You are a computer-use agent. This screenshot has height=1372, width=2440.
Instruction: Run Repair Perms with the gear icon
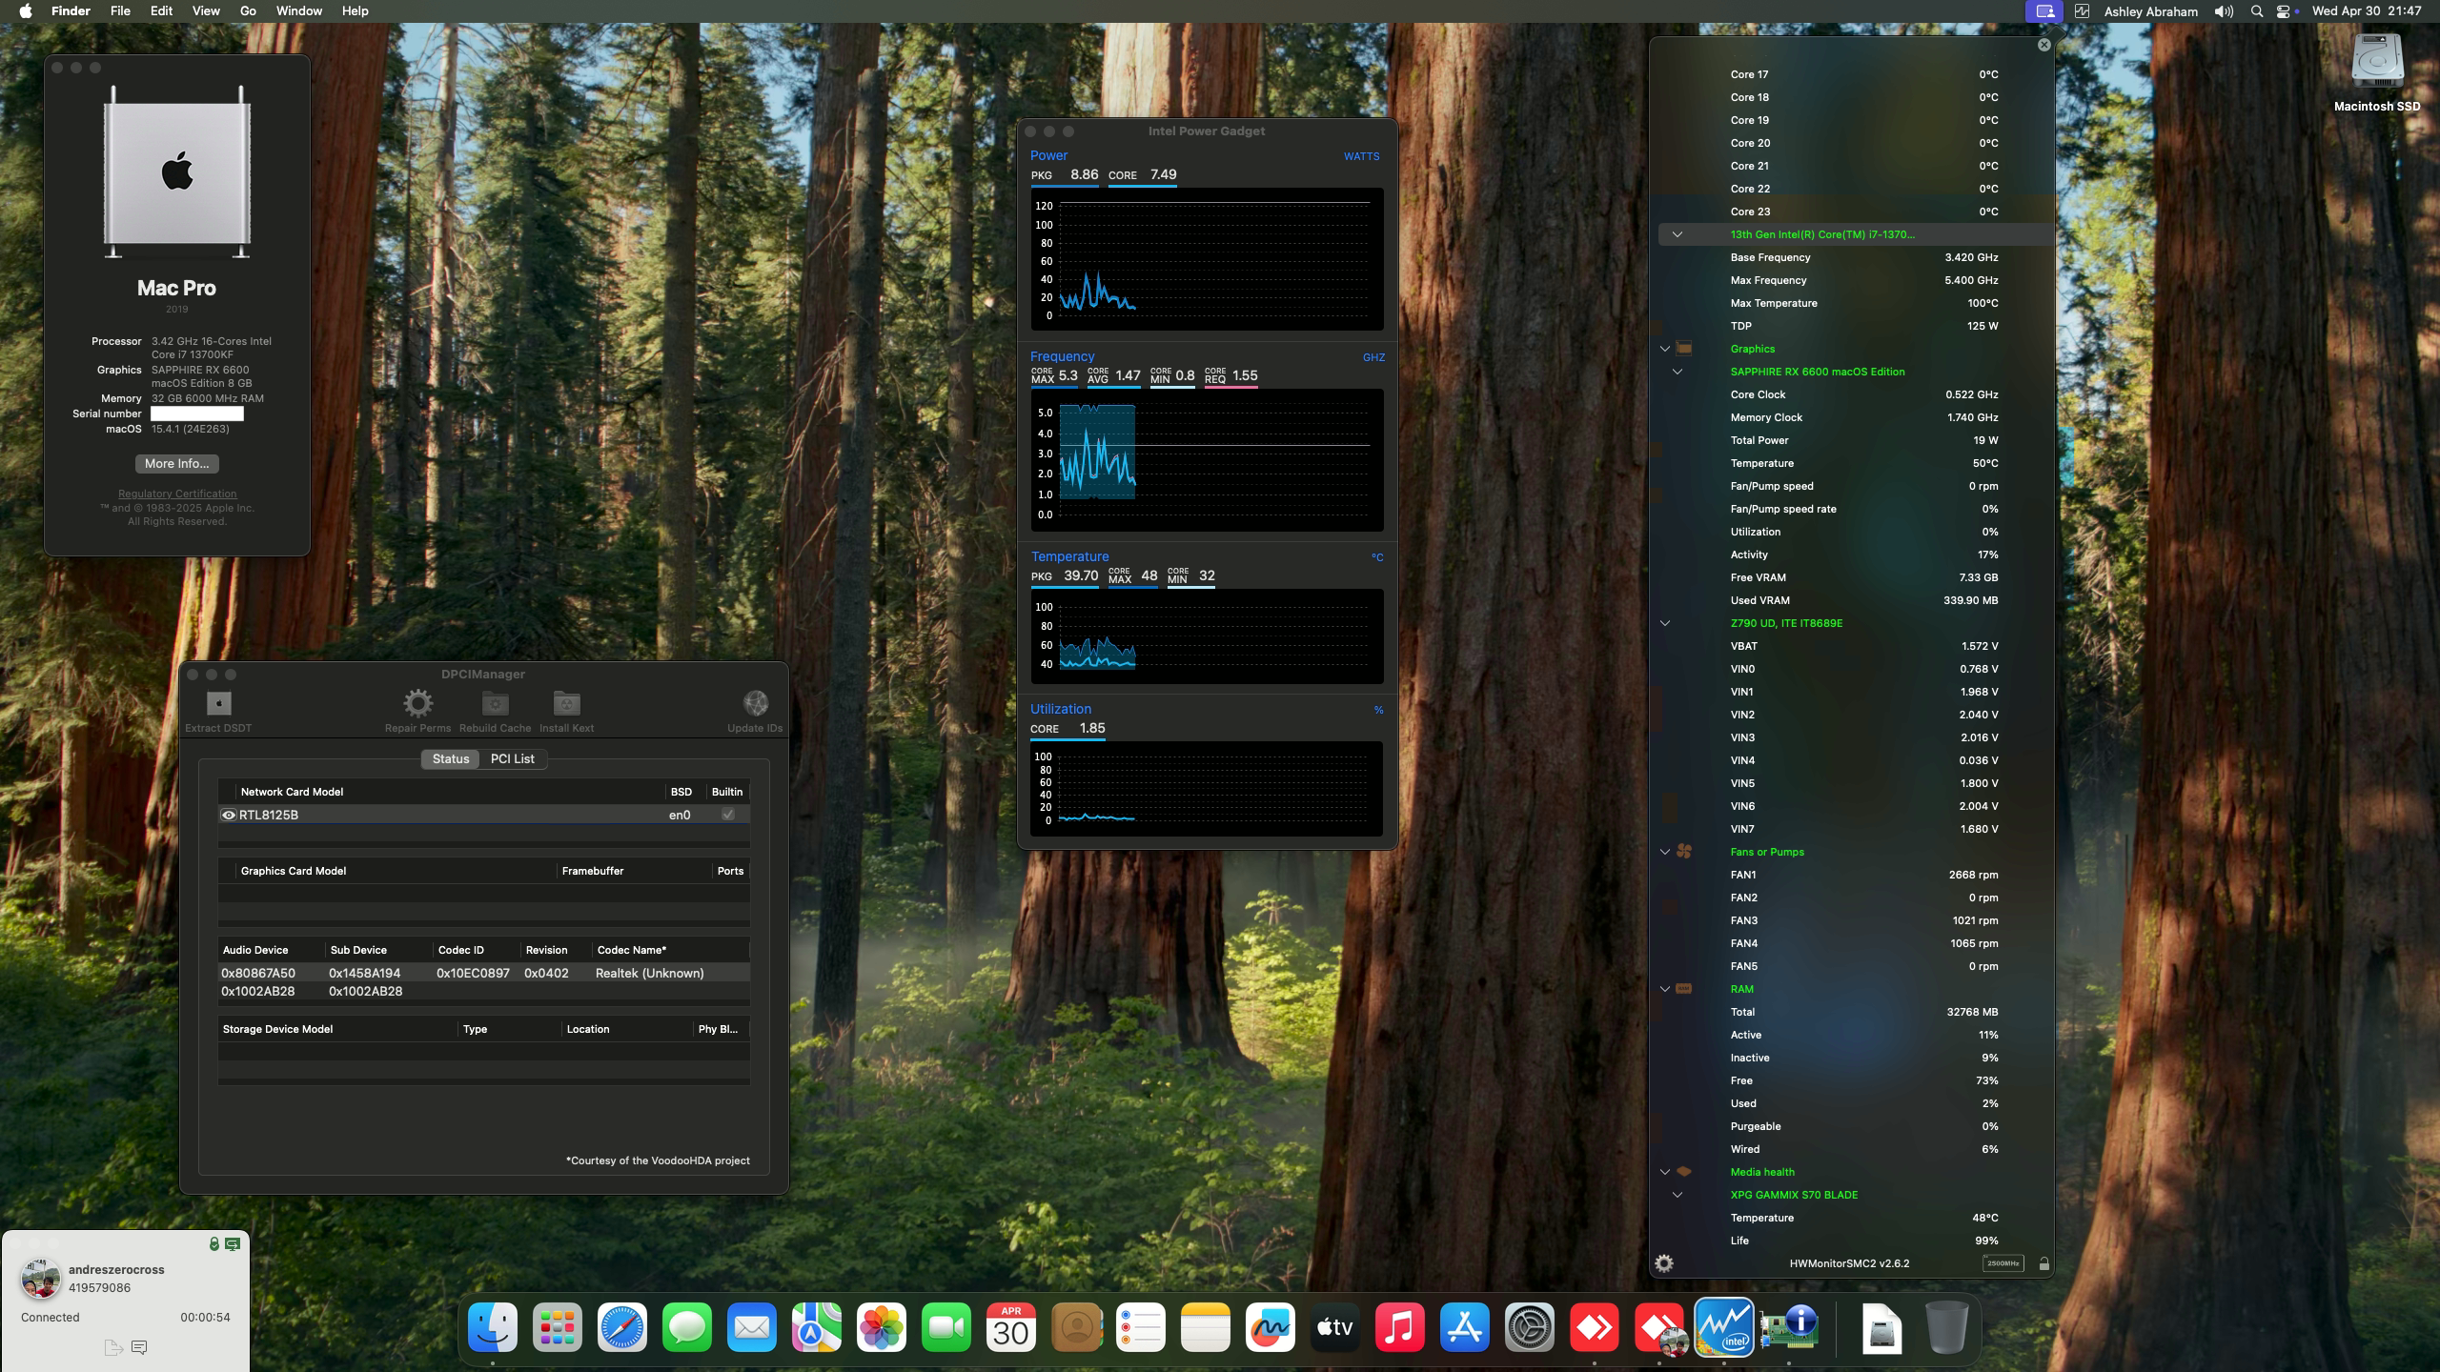pyautogui.click(x=417, y=703)
